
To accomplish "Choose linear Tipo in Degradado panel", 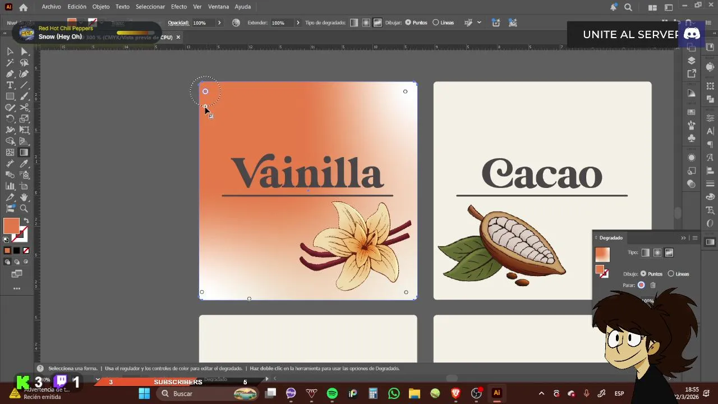I will [646, 252].
